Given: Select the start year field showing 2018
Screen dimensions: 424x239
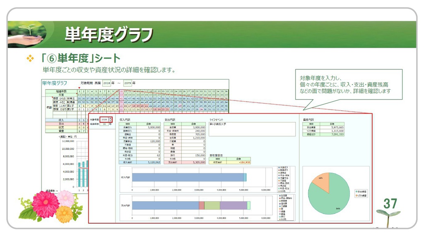Looking at the screenshot, I should pos(106,83).
